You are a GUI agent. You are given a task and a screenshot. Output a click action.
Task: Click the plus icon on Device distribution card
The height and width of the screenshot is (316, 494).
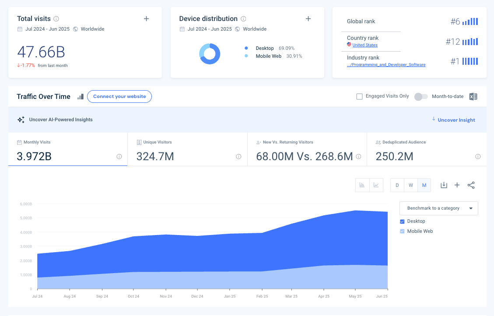click(x=308, y=19)
